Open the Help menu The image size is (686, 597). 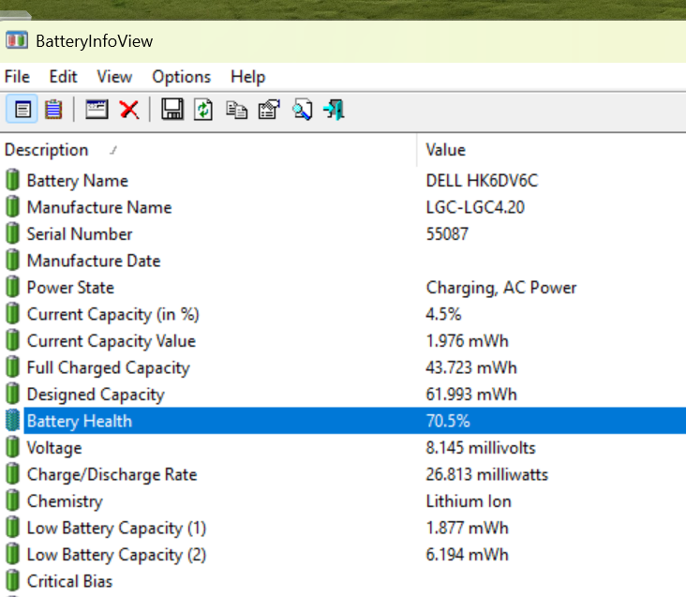point(247,77)
